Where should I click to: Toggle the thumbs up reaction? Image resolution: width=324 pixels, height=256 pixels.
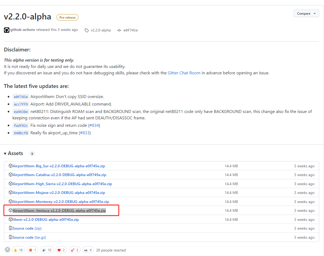click(x=18, y=250)
